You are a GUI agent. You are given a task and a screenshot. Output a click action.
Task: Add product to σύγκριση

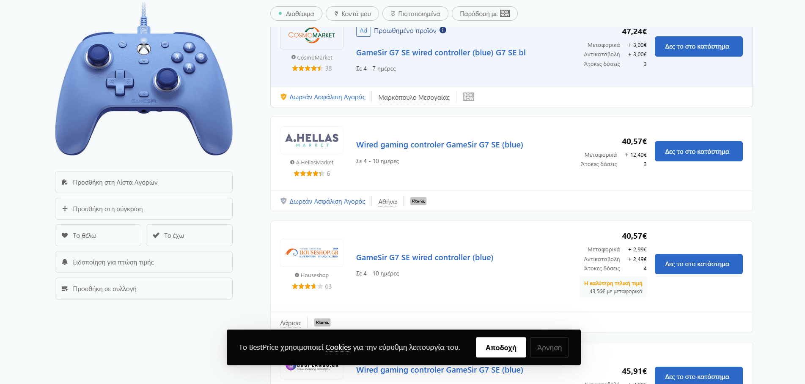click(x=144, y=209)
